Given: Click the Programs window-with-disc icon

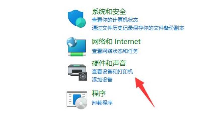Looking at the screenshot, I should (x=77, y=100).
